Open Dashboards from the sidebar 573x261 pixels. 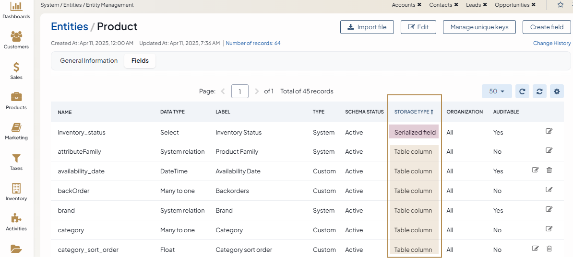pyautogui.click(x=16, y=10)
